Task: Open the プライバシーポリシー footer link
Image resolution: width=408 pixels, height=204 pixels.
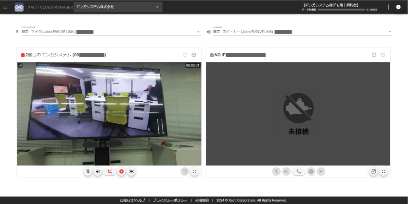Action: click(170, 200)
